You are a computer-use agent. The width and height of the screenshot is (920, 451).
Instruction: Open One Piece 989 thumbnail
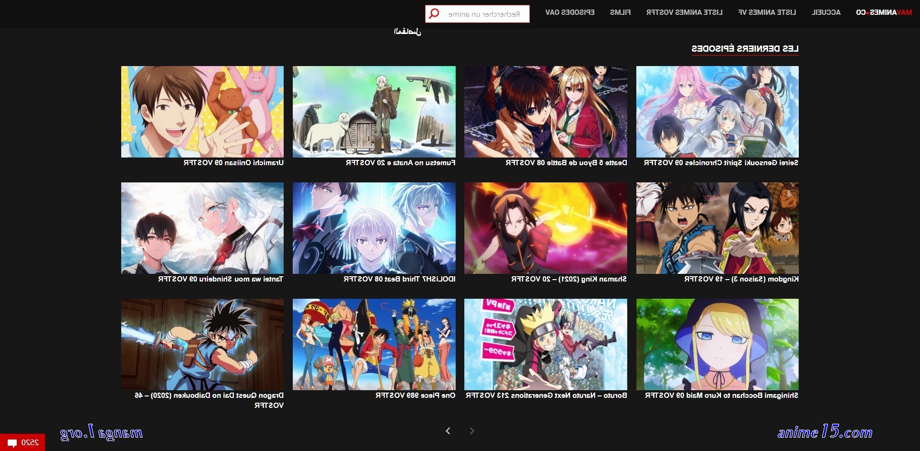(x=374, y=344)
